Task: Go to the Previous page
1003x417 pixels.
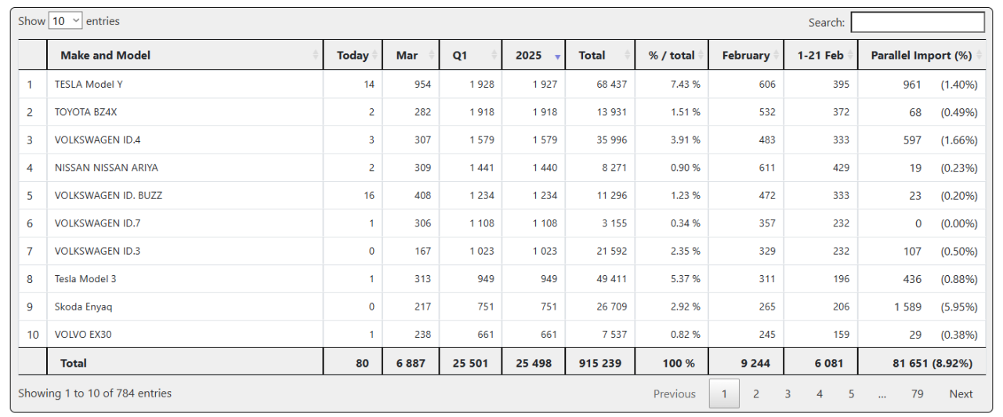Action: [x=674, y=394]
